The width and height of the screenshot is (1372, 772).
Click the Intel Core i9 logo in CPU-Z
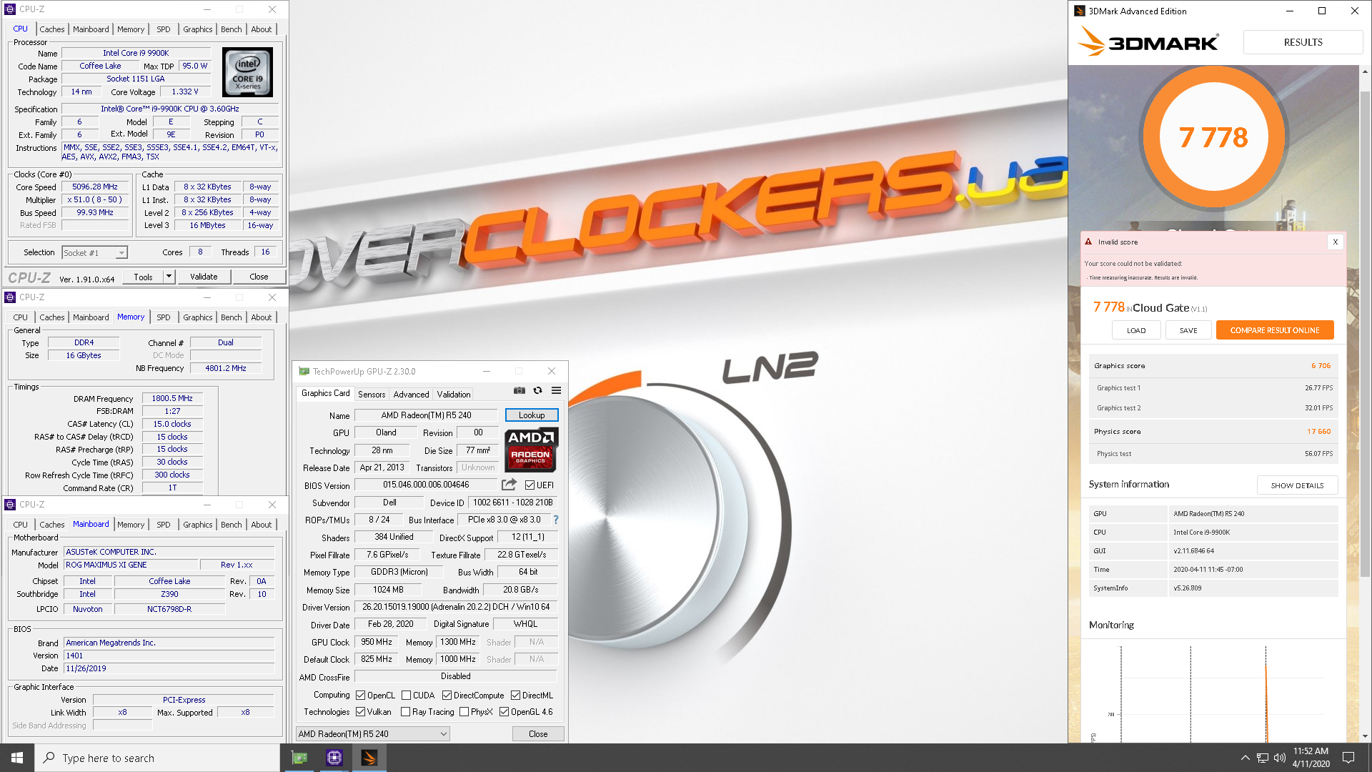[247, 71]
